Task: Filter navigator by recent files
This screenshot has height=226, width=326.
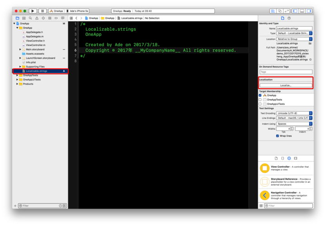Action: coord(60,206)
